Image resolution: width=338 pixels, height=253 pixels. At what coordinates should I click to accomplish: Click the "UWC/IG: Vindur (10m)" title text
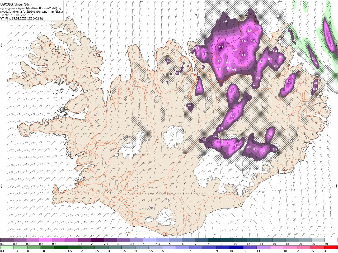coord(16,4)
